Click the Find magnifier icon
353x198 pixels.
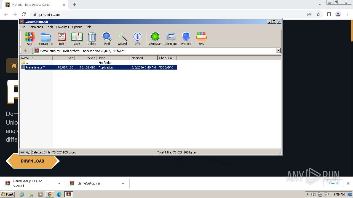(x=107, y=38)
